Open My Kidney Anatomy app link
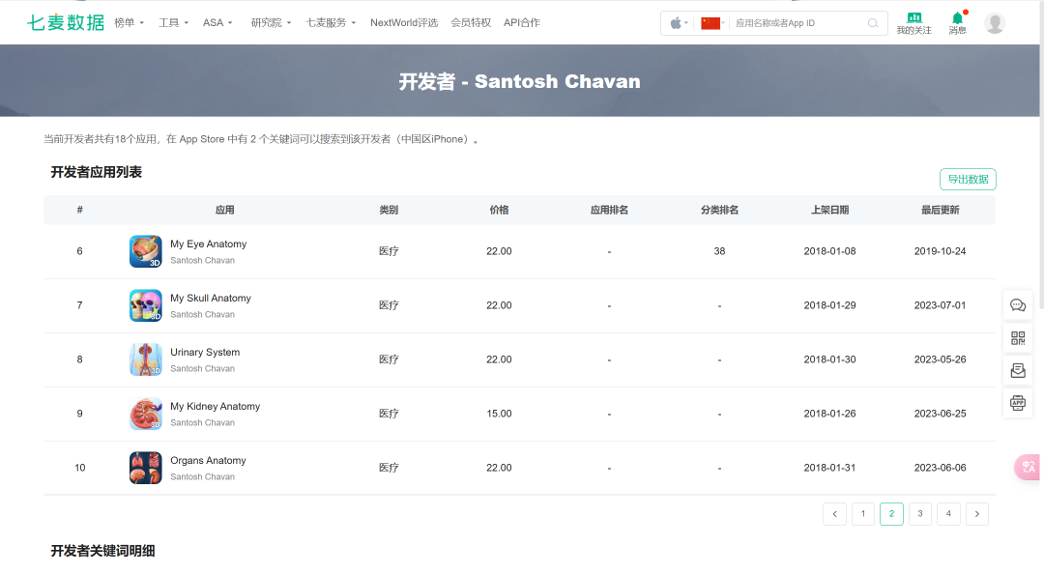This screenshot has height=574, width=1044. 215,406
